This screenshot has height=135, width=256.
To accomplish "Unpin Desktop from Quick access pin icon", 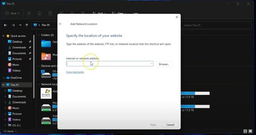I will tap(30, 42).
